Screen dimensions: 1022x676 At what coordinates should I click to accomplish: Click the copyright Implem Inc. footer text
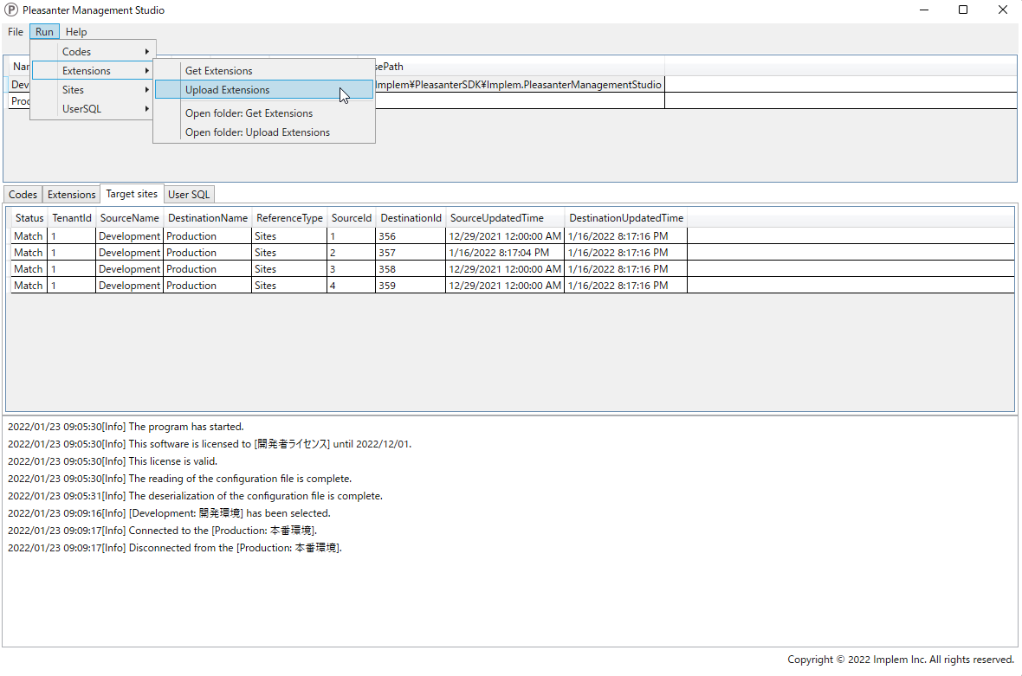[901, 659]
